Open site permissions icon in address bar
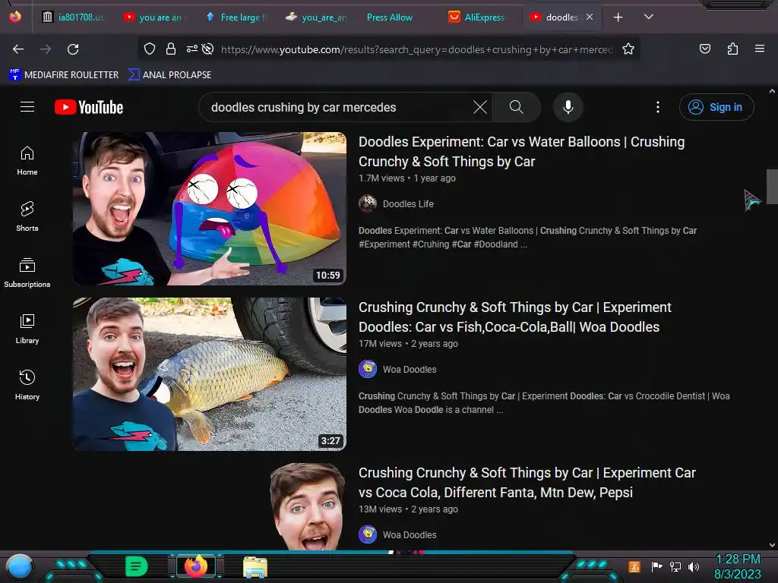 pos(192,49)
